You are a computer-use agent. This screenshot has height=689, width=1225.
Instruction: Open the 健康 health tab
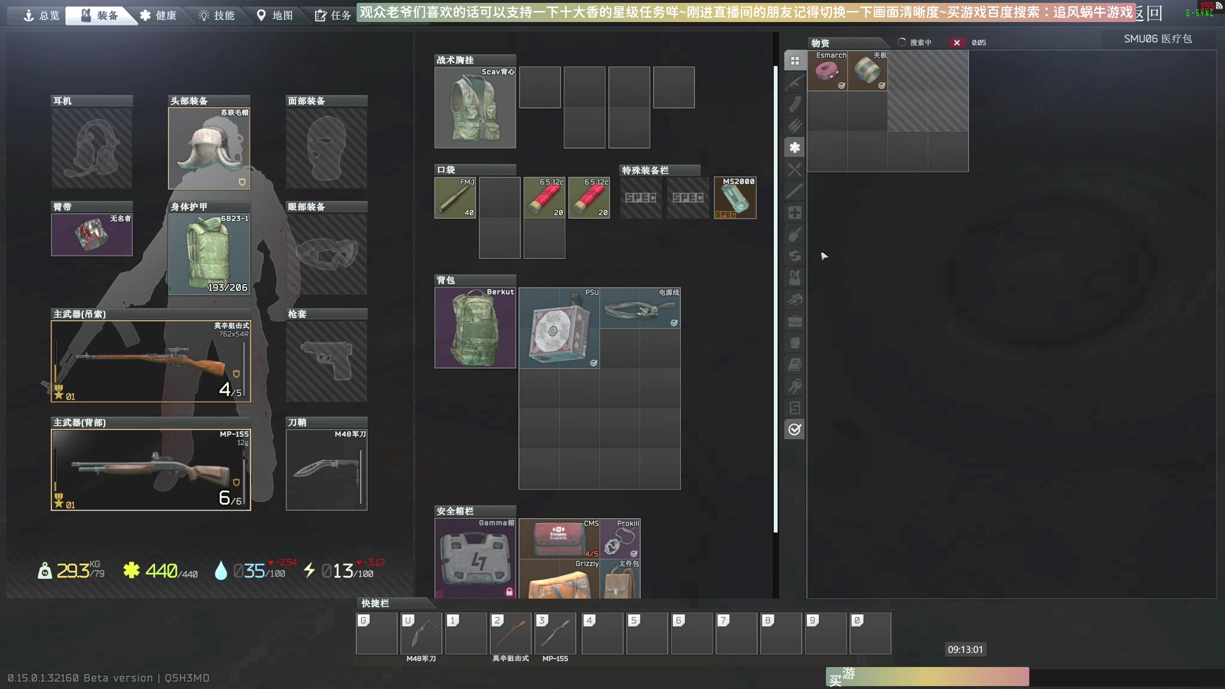click(158, 15)
